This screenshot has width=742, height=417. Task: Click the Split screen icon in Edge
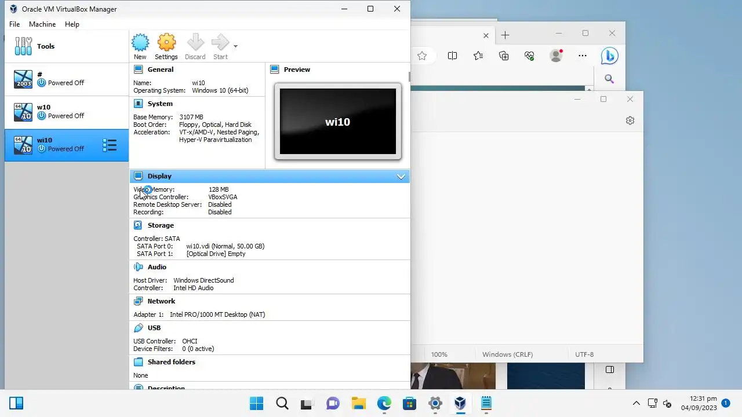click(452, 56)
